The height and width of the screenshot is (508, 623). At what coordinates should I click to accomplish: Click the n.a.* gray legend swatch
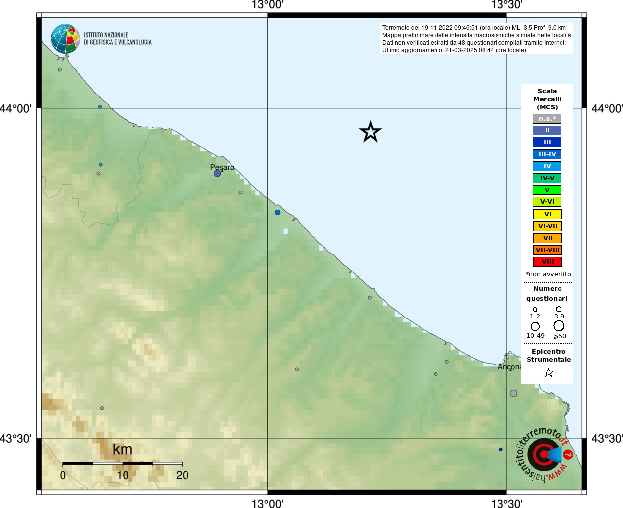coord(547,119)
